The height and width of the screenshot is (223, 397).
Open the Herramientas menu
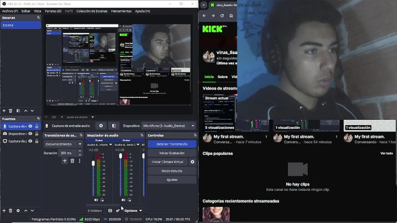[x=121, y=11]
